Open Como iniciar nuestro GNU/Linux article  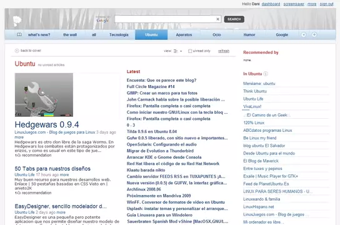[x=177, y=112]
